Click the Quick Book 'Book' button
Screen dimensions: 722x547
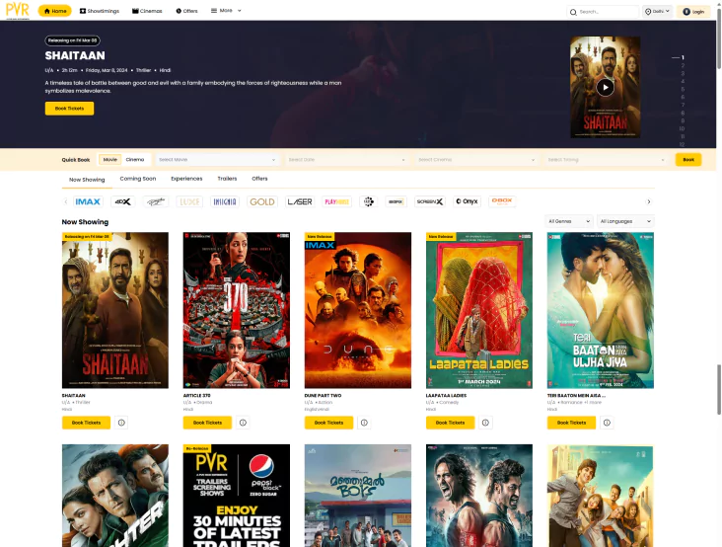click(688, 160)
